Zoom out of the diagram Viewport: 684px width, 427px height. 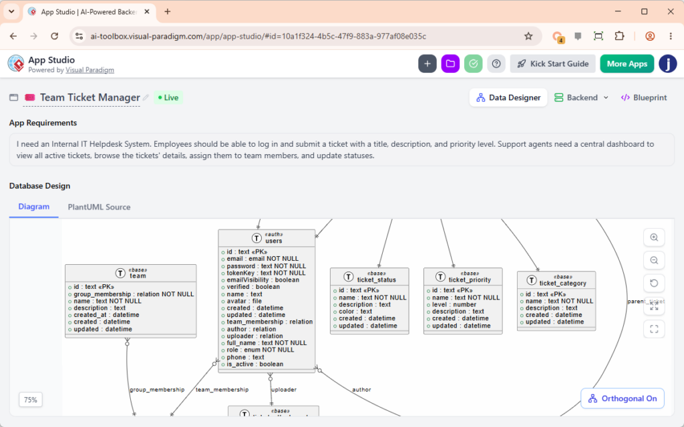(654, 261)
